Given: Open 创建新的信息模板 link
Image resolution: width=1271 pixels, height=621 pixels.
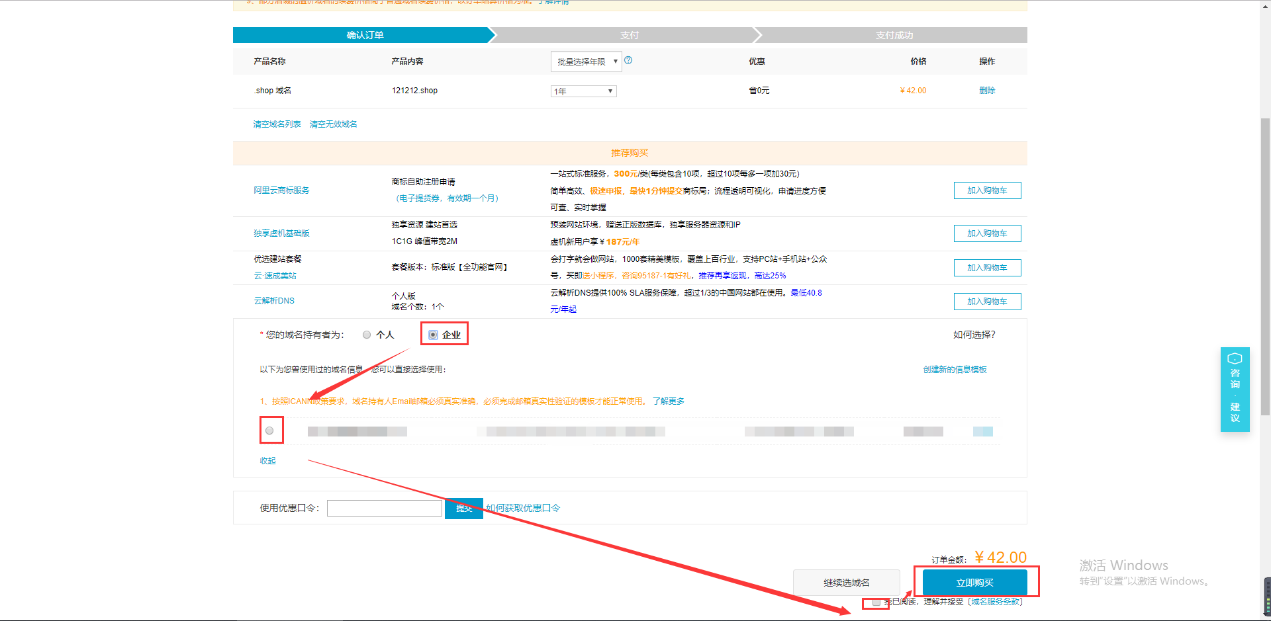Looking at the screenshot, I should [955, 370].
